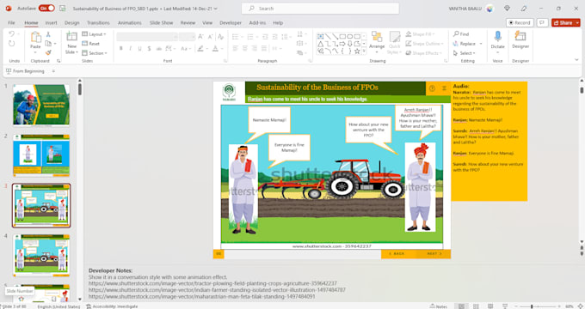Toggle Bold formatting

121,49
